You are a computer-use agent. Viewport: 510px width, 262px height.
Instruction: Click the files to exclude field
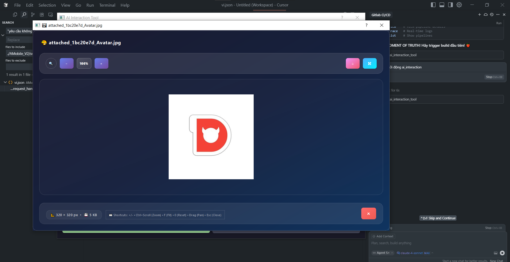pyautogui.click(x=19, y=67)
